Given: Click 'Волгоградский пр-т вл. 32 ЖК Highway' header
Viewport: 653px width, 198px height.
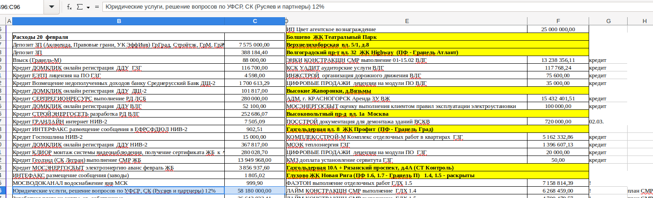Looking at the screenshot, I should (437, 52).
